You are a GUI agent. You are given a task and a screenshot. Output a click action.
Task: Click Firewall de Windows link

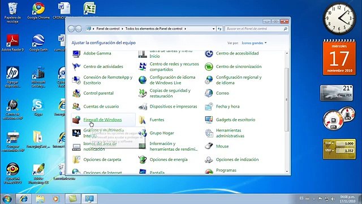pos(102,120)
